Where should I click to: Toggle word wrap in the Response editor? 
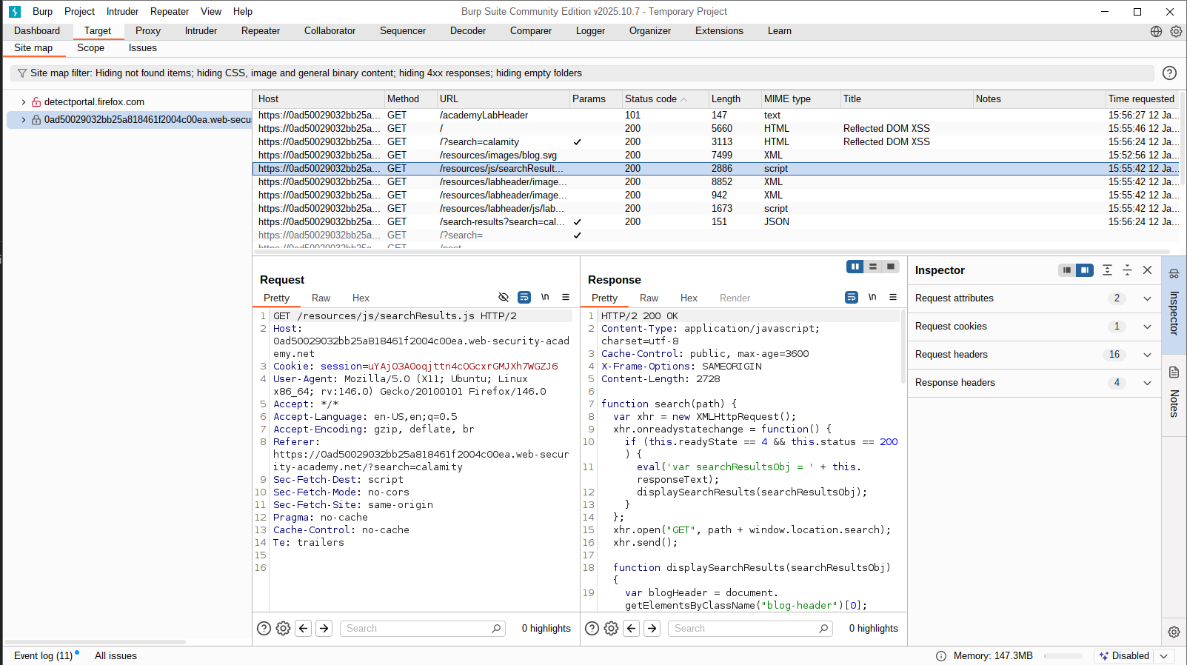[852, 297]
